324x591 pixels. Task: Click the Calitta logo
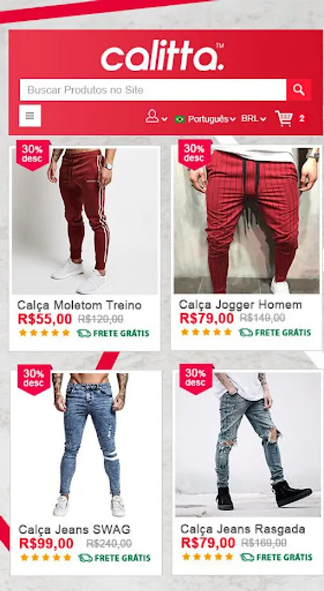[x=162, y=56]
